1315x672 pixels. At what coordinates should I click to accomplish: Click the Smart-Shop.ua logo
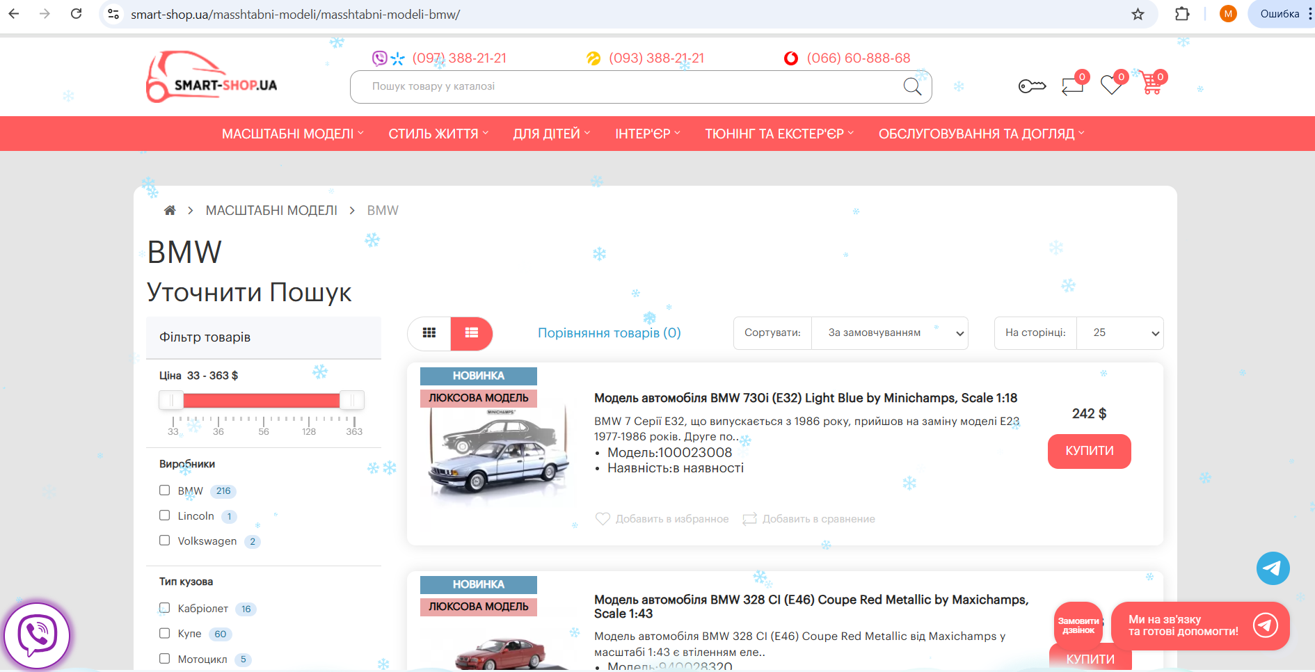click(x=212, y=77)
